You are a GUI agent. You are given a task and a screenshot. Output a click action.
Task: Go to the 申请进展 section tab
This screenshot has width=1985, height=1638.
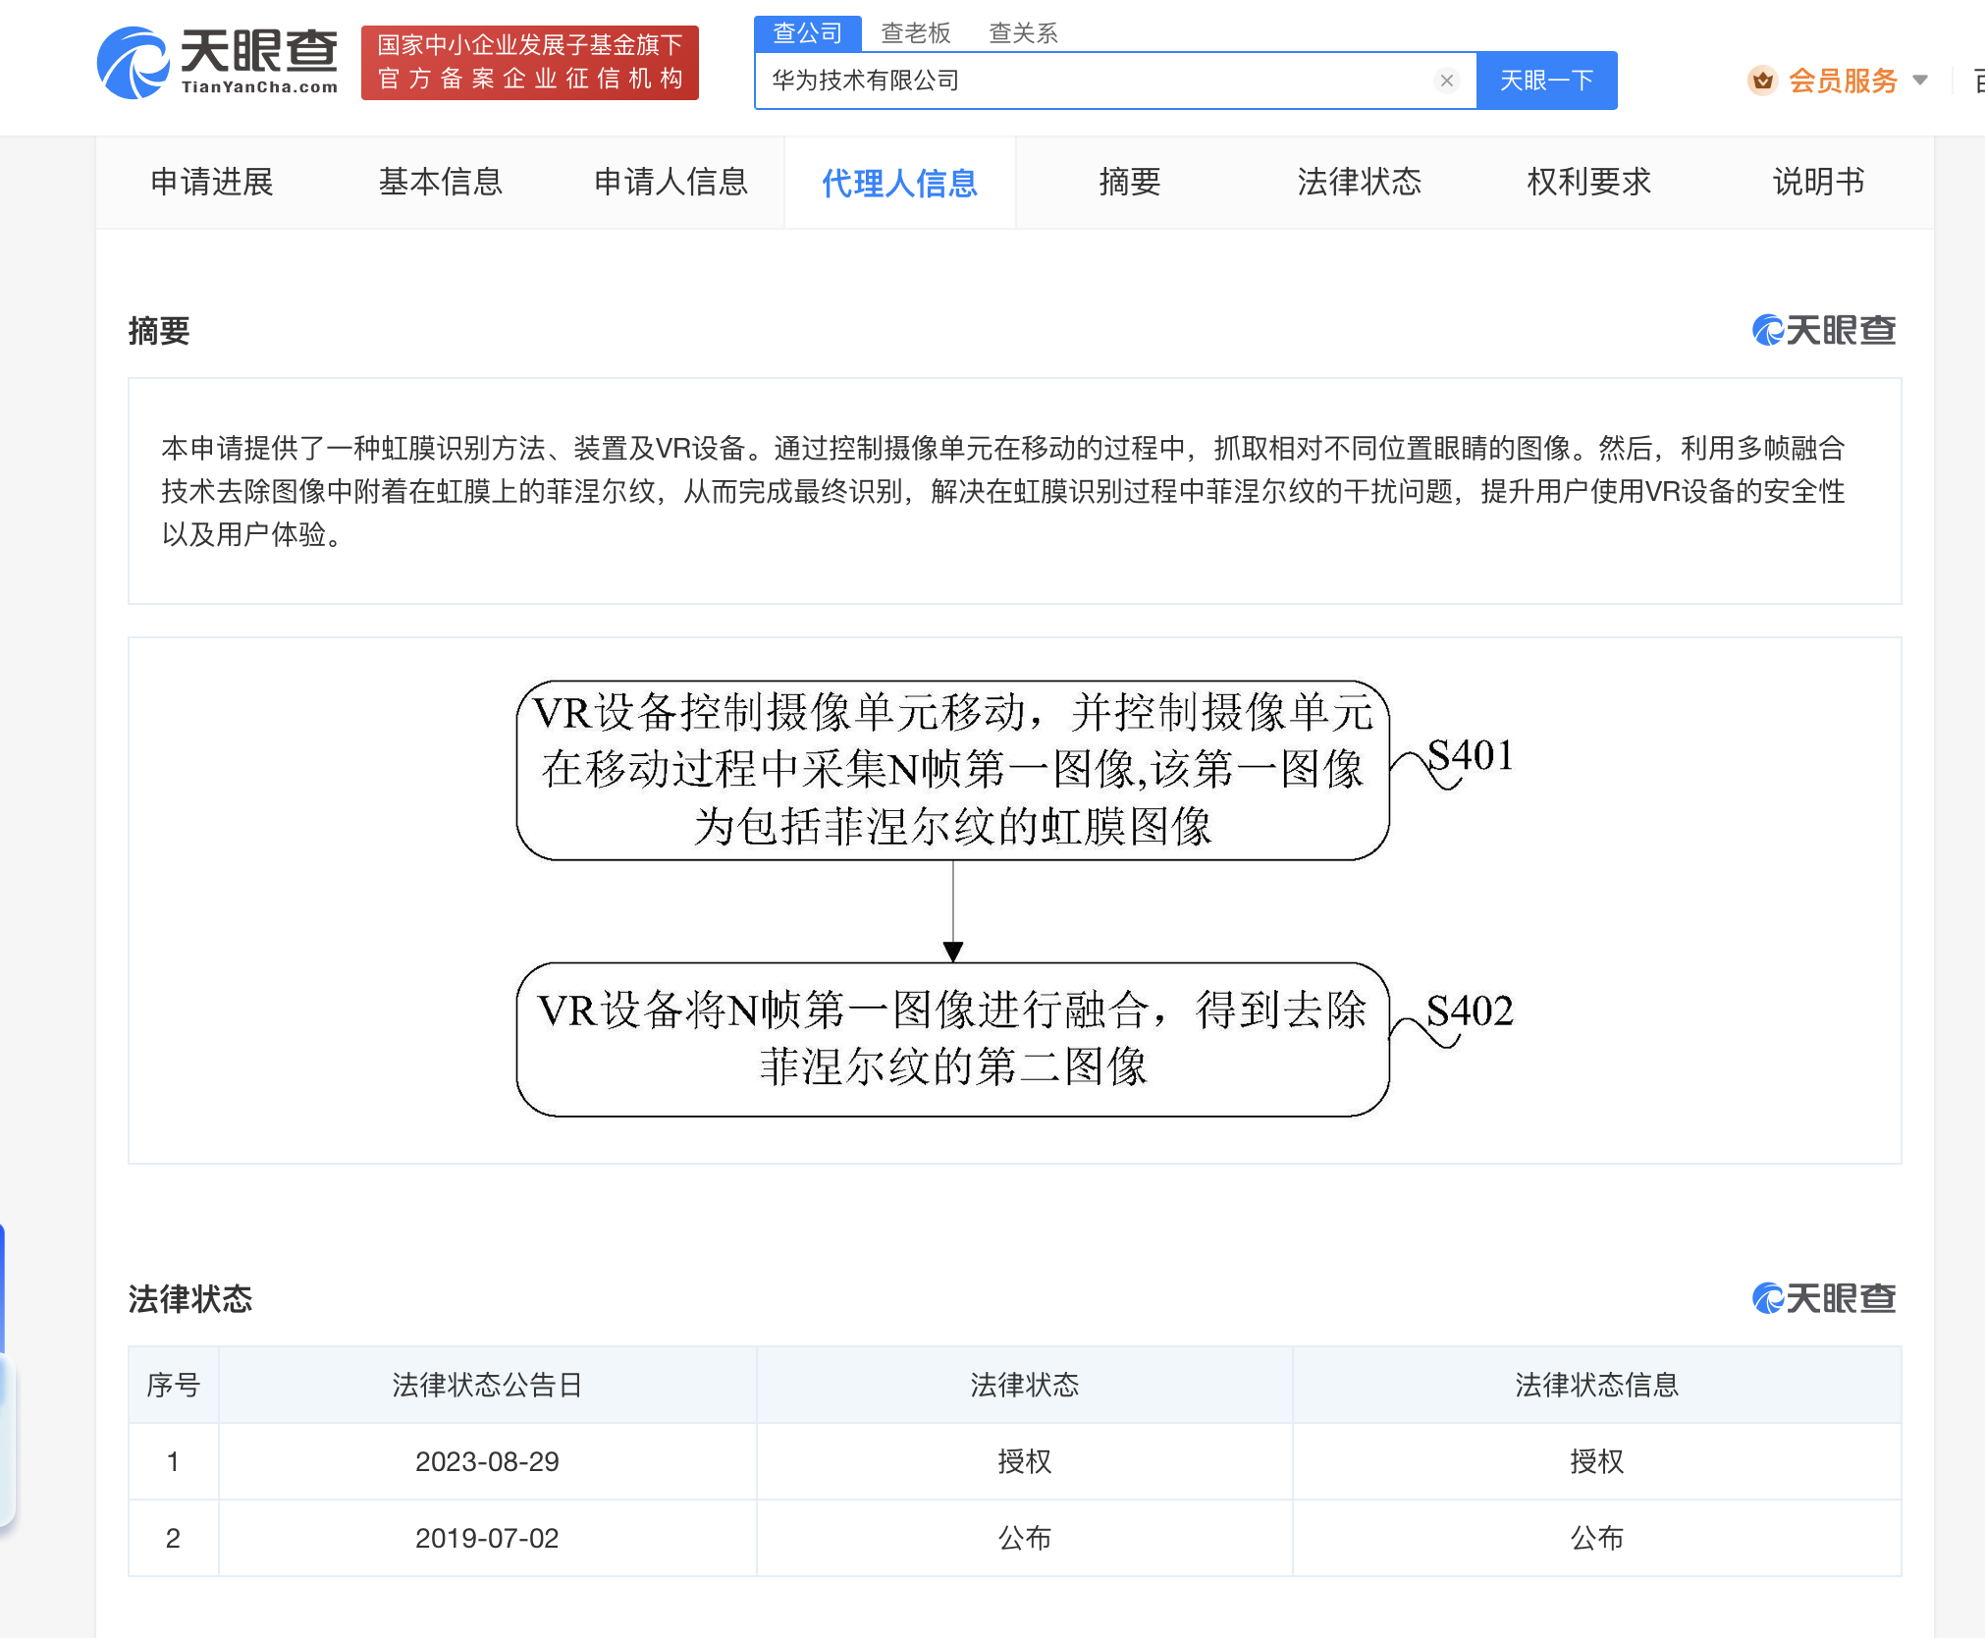211,183
